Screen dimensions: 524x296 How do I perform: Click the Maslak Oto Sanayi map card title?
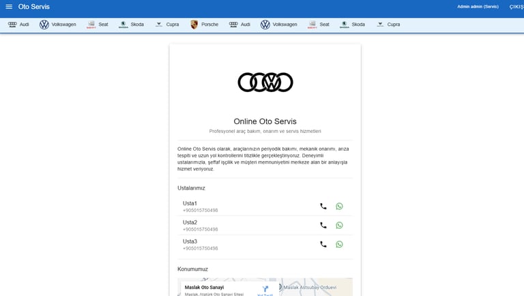pyautogui.click(x=204, y=287)
